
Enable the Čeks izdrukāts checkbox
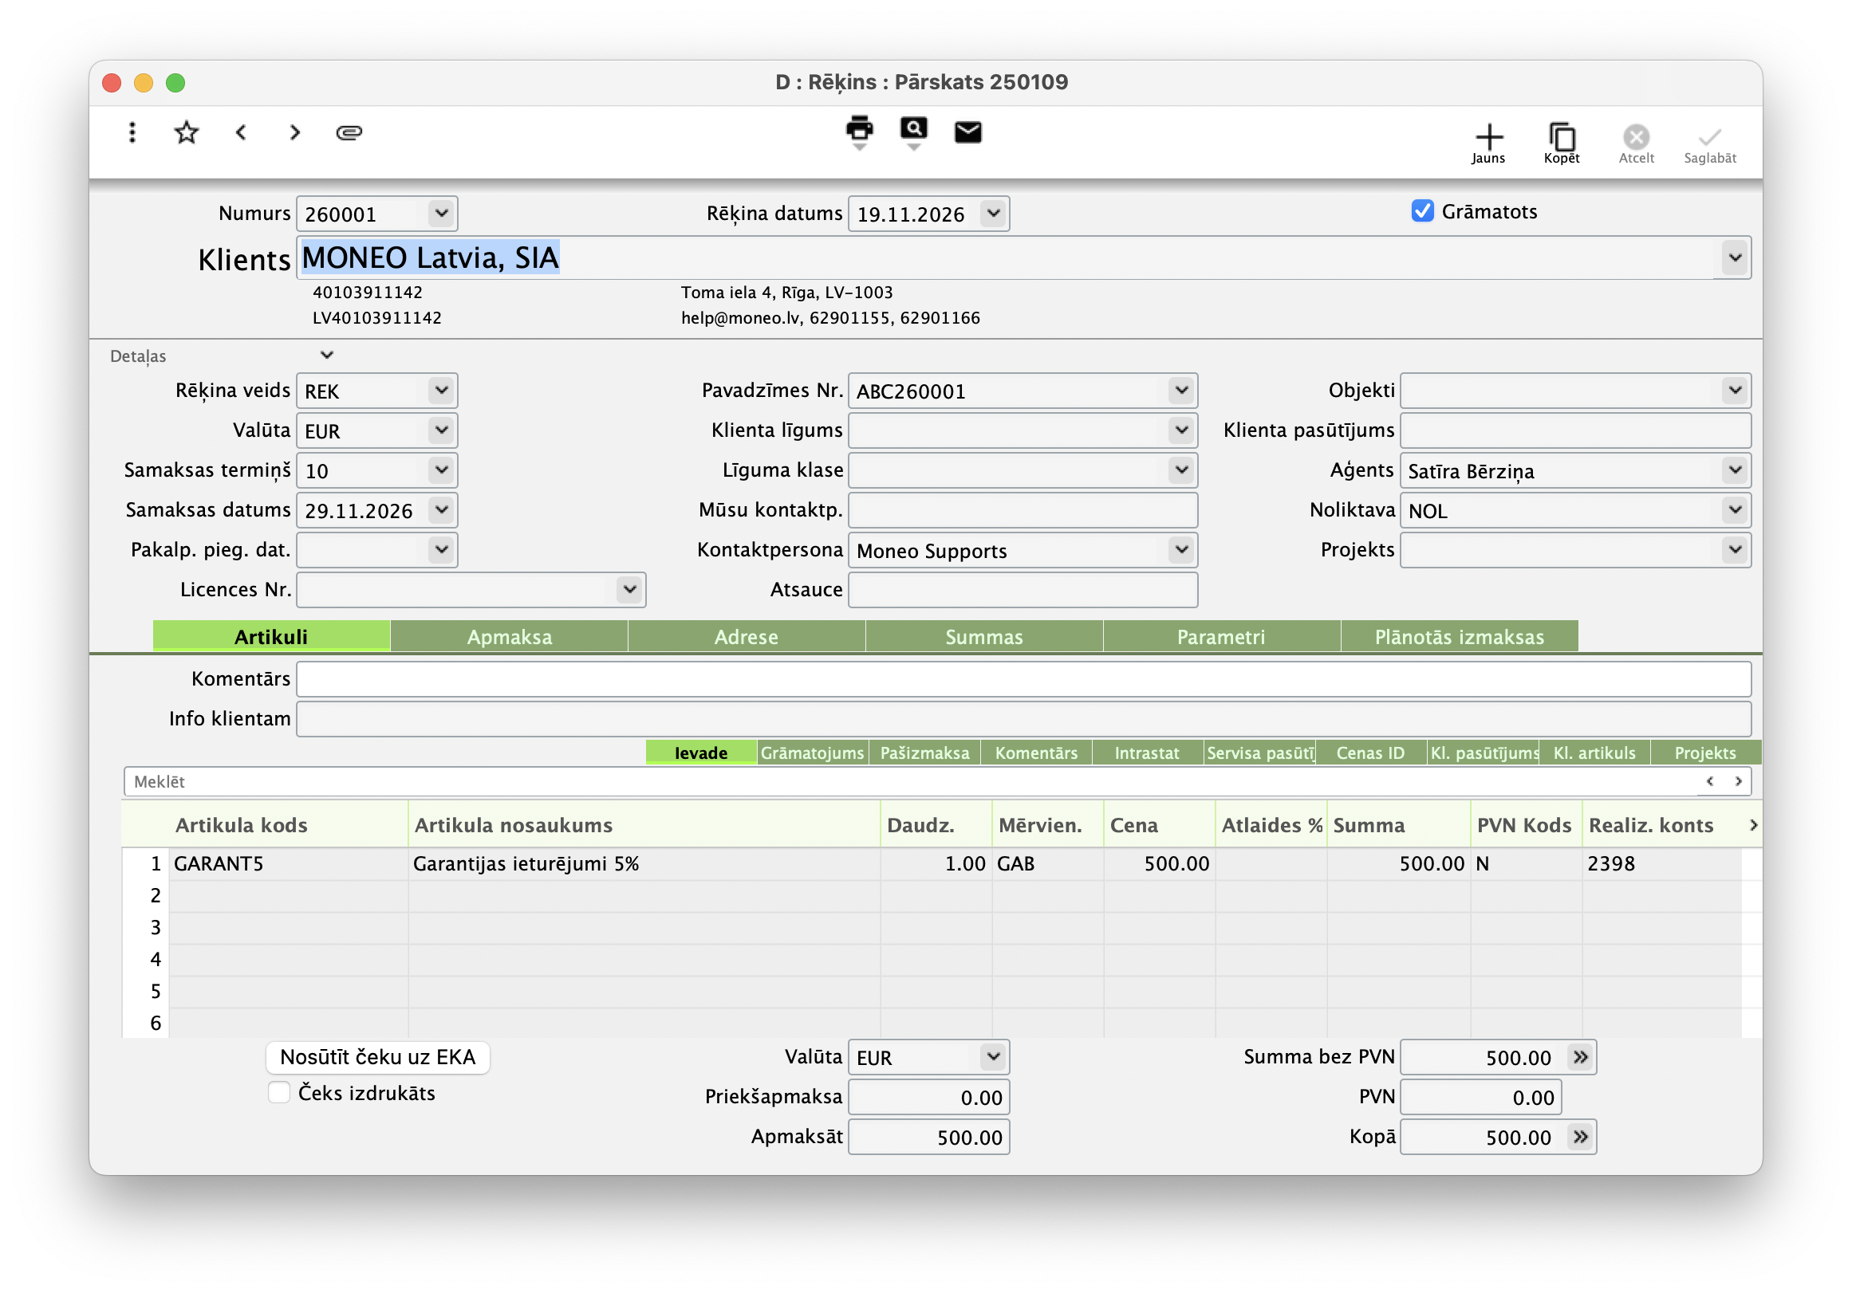coord(279,1093)
